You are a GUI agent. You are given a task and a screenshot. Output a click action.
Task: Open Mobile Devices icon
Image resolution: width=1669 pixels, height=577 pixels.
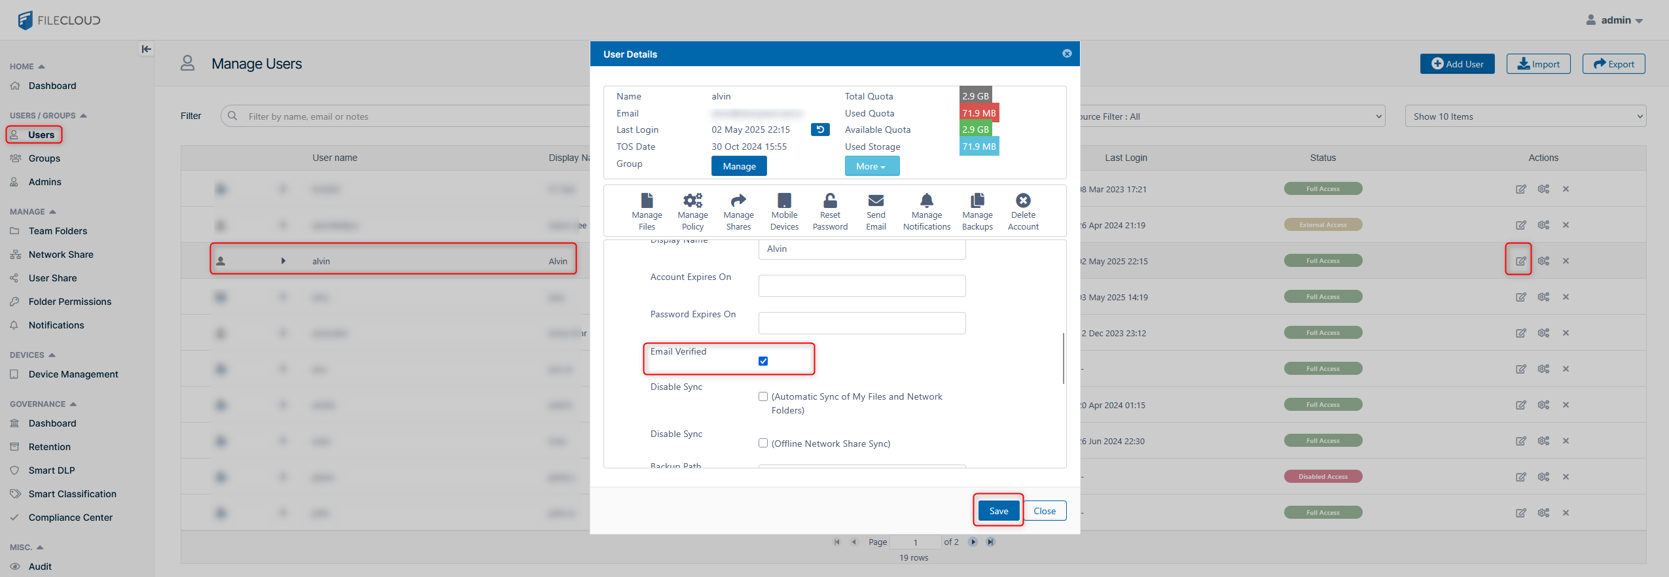click(784, 211)
